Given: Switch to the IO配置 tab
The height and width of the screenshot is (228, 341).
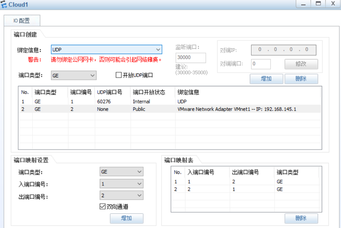Looking at the screenshot, I should 22,21.
